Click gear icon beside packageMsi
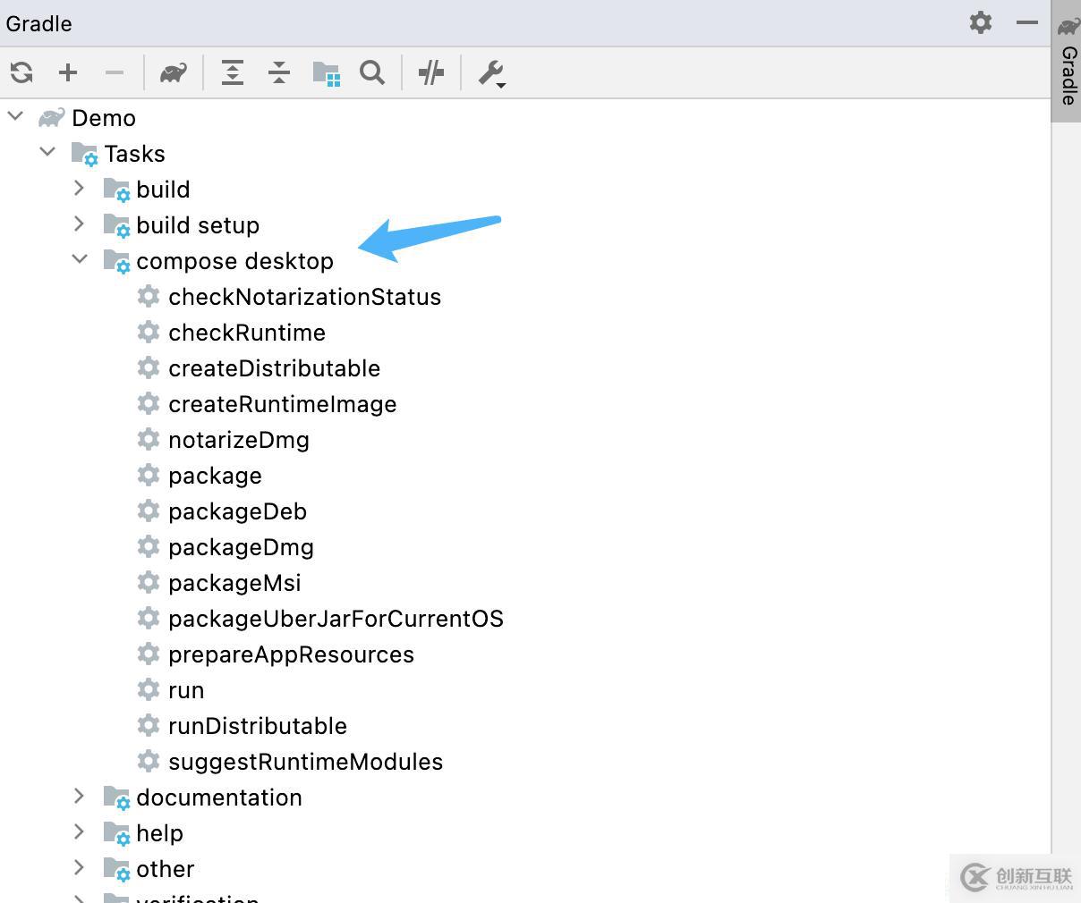1081x903 pixels. [148, 582]
